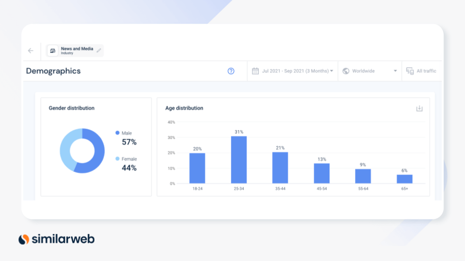Open the Demographics help question mark

point(231,71)
